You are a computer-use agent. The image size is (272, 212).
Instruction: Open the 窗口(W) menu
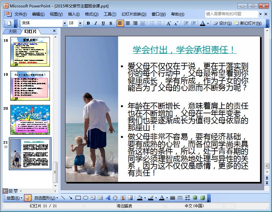coord(159,14)
